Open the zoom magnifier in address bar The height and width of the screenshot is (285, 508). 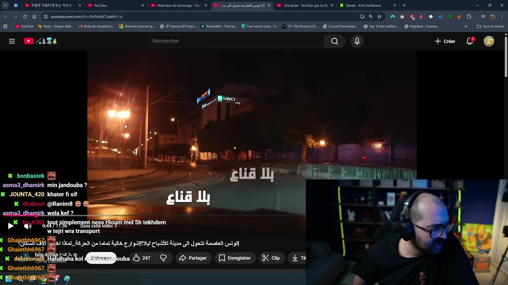pyautogui.click(x=371, y=17)
